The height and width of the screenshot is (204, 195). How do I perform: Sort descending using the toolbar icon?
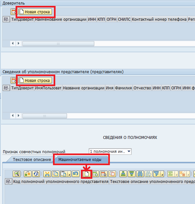click(x=132, y=174)
